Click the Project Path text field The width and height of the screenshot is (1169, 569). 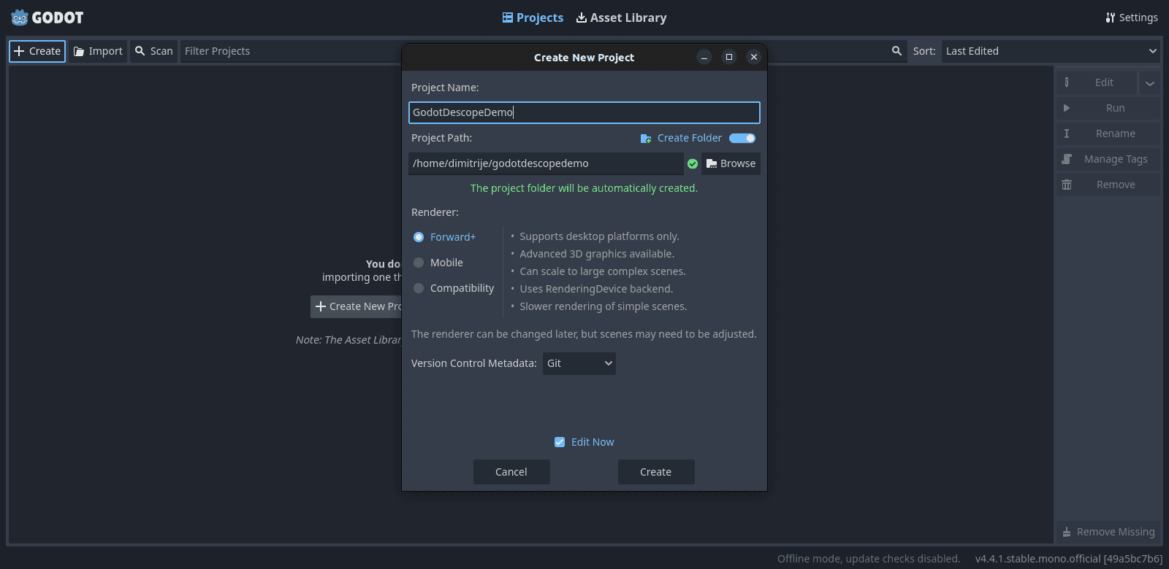(x=545, y=163)
